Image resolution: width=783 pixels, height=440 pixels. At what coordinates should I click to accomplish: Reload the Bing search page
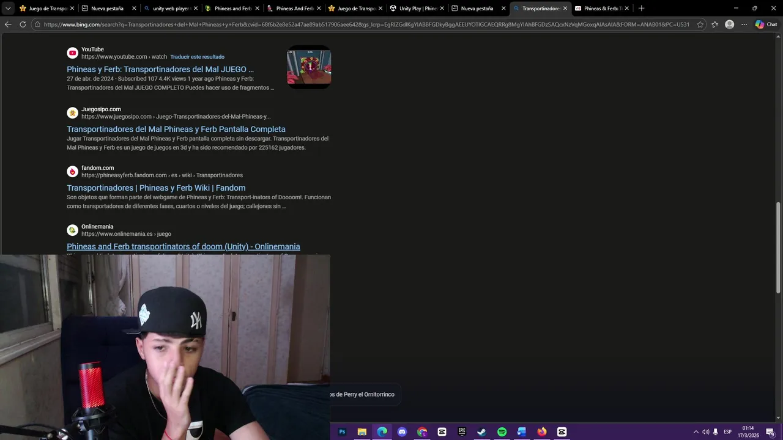coord(23,24)
